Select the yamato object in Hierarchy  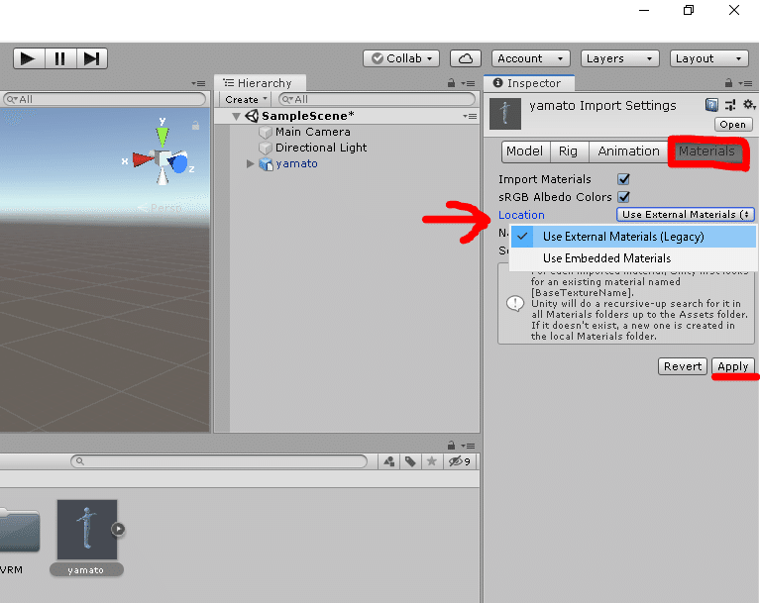click(x=296, y=163)
